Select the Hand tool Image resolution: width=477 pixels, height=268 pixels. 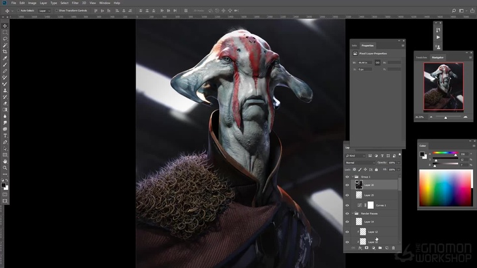(5, 161)
